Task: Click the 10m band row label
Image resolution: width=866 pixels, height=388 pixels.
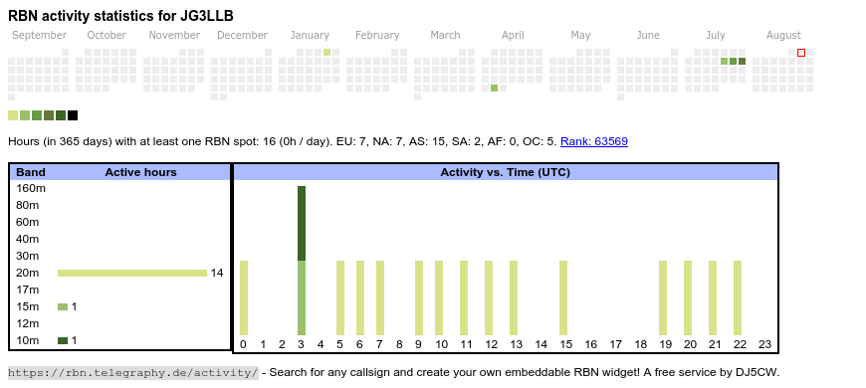Action: tap(28, 340)
